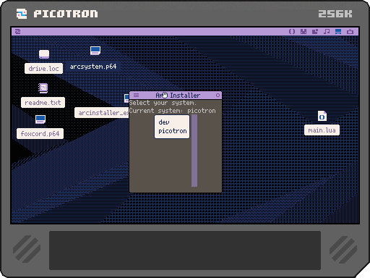The image size is (370, 278).
Task: Open the terminal workspace icon
Action: click(350, 32)
